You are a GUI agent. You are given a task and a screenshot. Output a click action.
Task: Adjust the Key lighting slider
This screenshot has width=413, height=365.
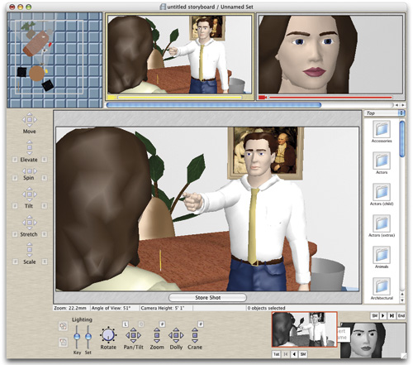pyautogui.click(x=77, y=337)
